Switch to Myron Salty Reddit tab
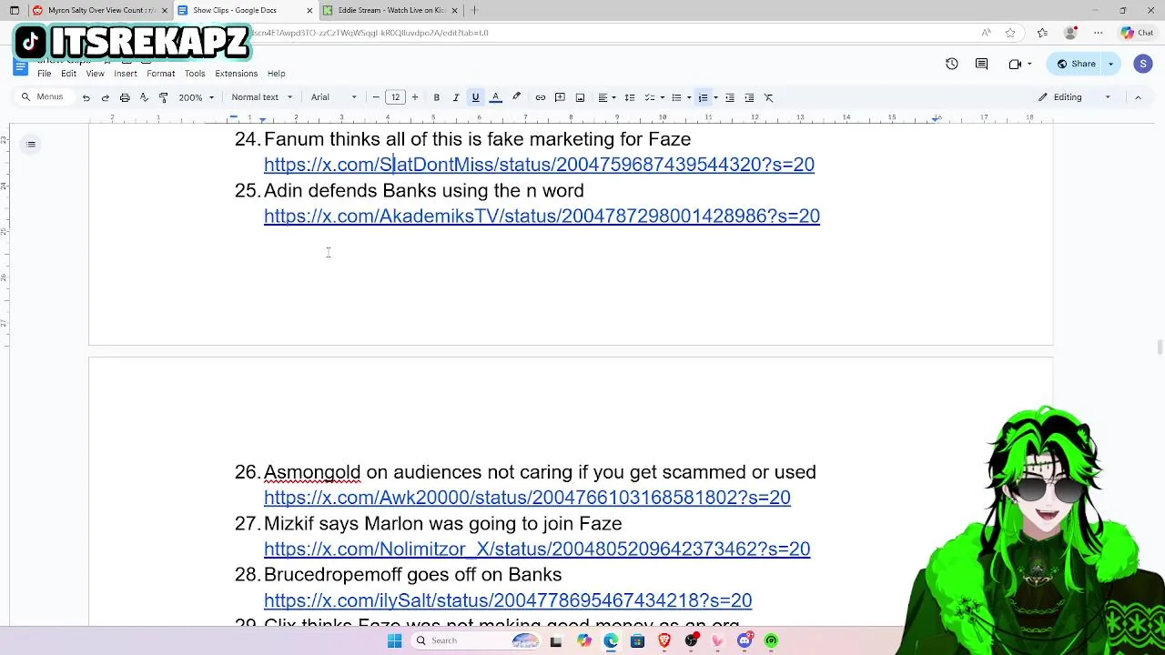1165x655 pixels. tap(98, 10)
